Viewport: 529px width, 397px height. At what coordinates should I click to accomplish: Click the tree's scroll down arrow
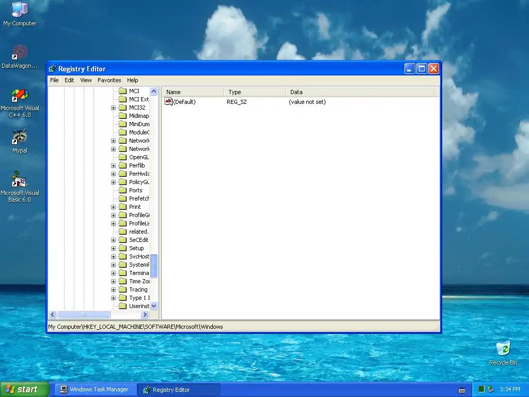pyautogui.click(x=154, y=306)
